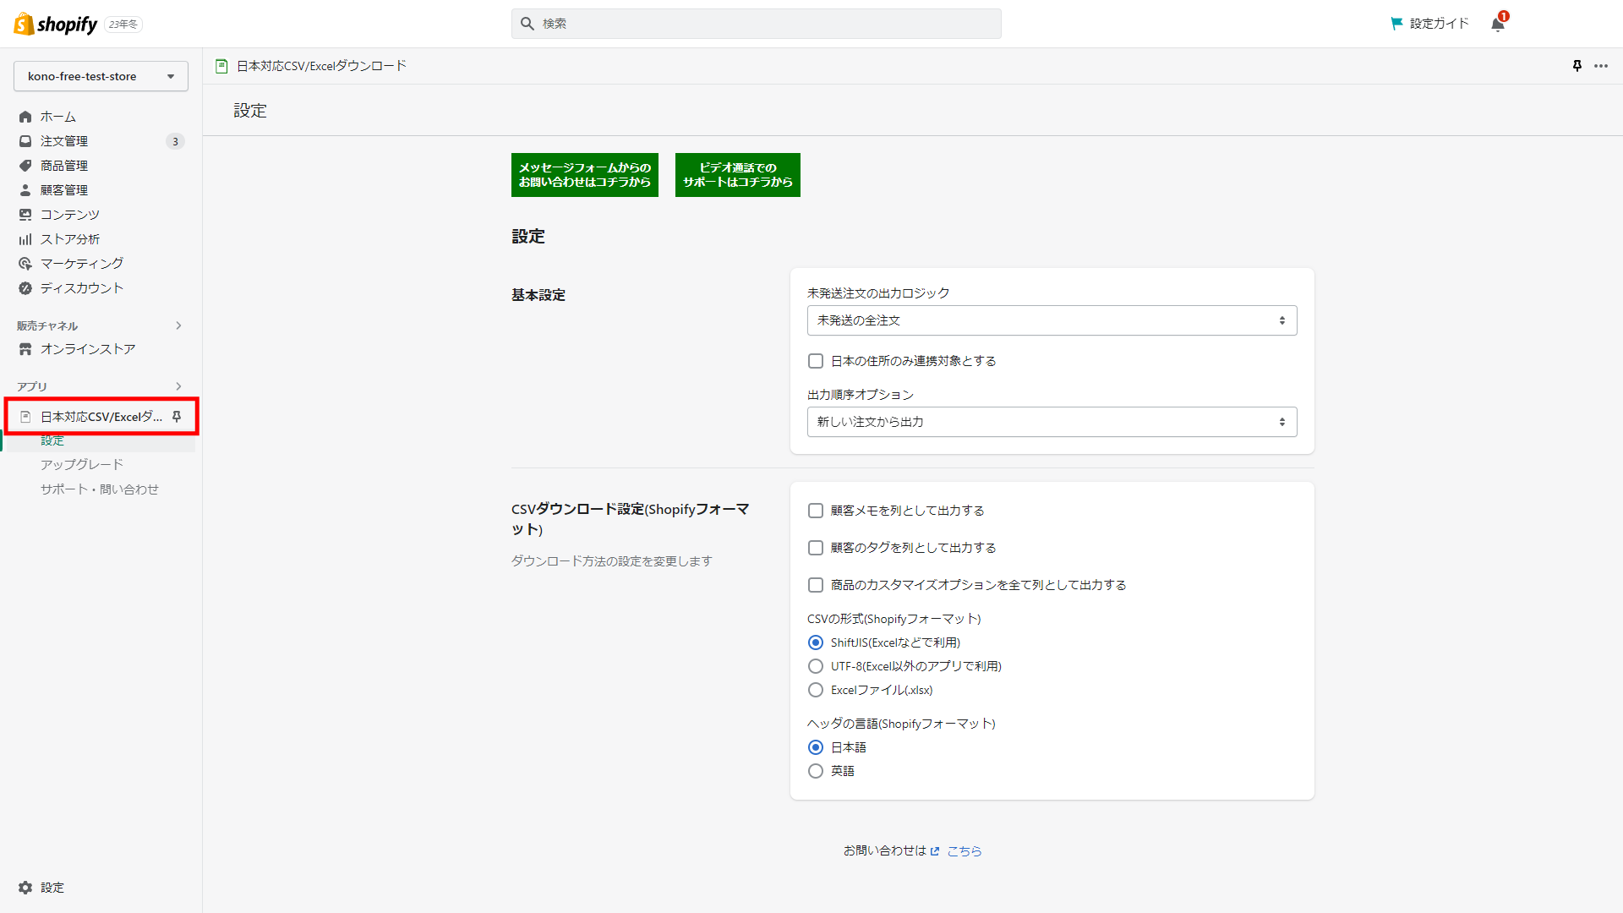Enable 日本の住所のみ連携対象とする checkbox
Screen dimensions: 1623x913
pos(816,361)
